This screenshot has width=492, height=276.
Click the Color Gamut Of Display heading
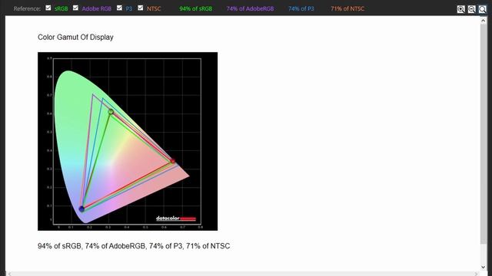click(x=75, y=38)
